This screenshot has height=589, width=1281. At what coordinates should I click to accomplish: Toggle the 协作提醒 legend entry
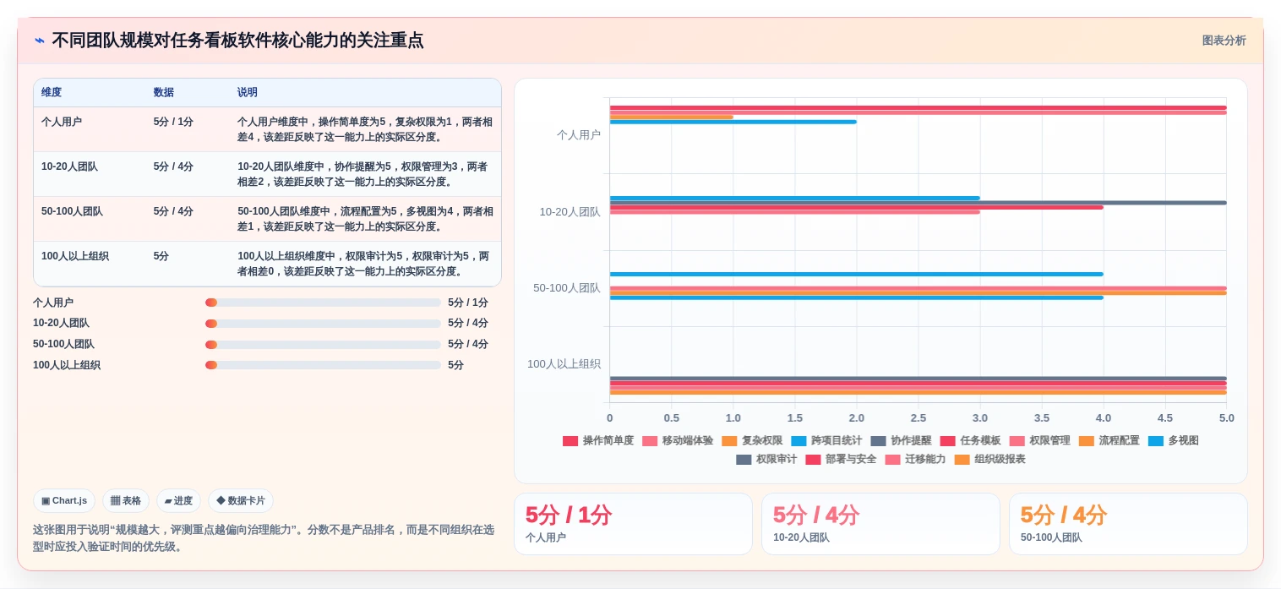click(901, 440)
